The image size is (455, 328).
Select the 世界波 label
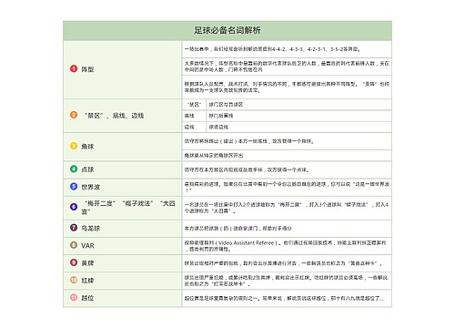(90, 187)
